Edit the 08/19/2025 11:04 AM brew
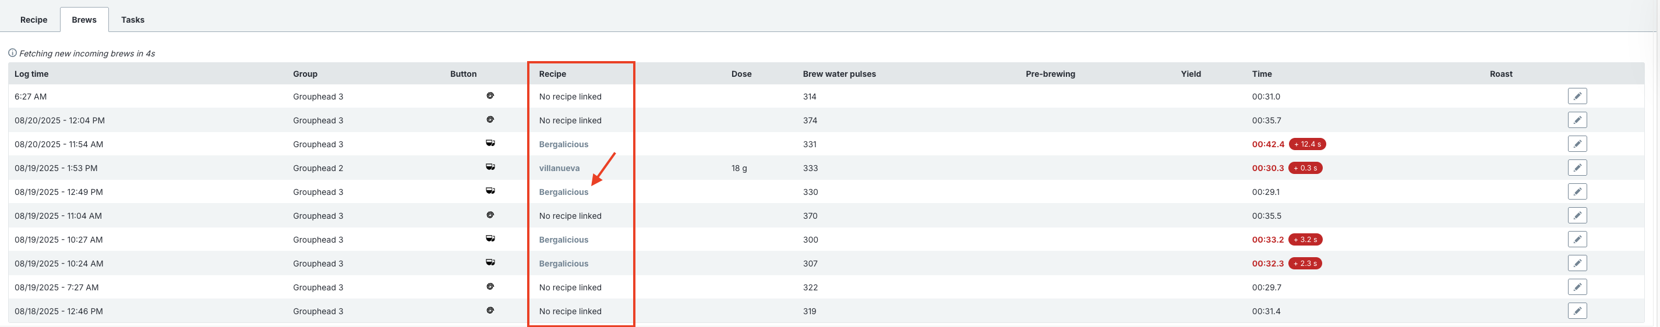 pos(1577,215)
